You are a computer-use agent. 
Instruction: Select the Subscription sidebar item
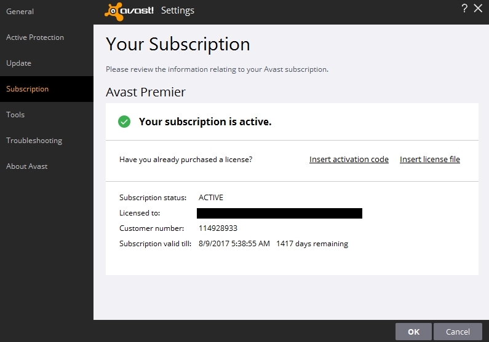tap(27, 89)
